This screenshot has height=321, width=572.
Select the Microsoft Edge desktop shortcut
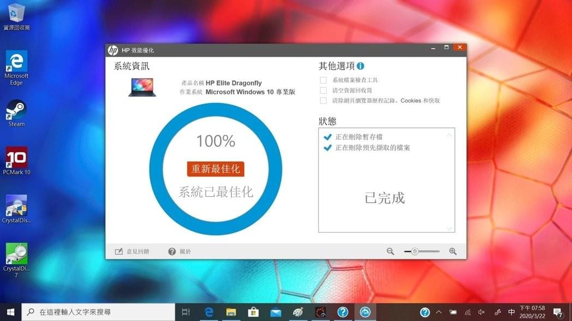point(16,68)
